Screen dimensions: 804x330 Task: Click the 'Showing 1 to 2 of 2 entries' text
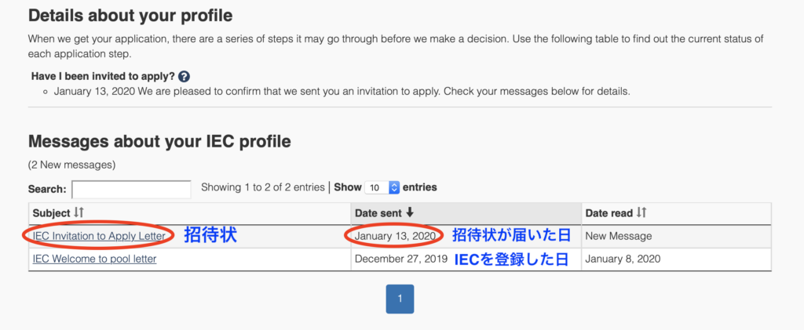tap(262, 187)
